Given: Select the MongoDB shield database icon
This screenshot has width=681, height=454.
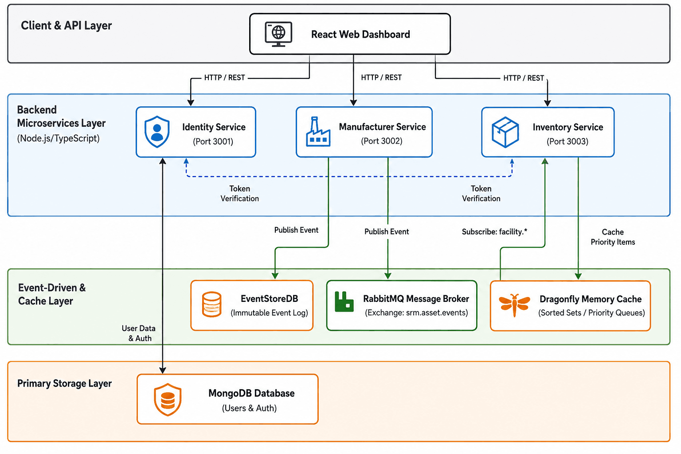Looking at the screenshot, I should [x=168, y=399].
